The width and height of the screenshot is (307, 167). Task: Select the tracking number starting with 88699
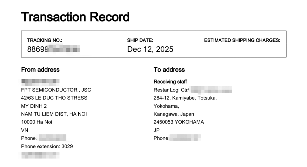coord(54,49)
